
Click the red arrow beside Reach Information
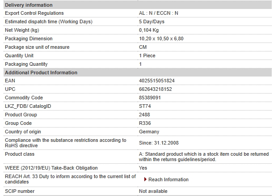[145, 179]
